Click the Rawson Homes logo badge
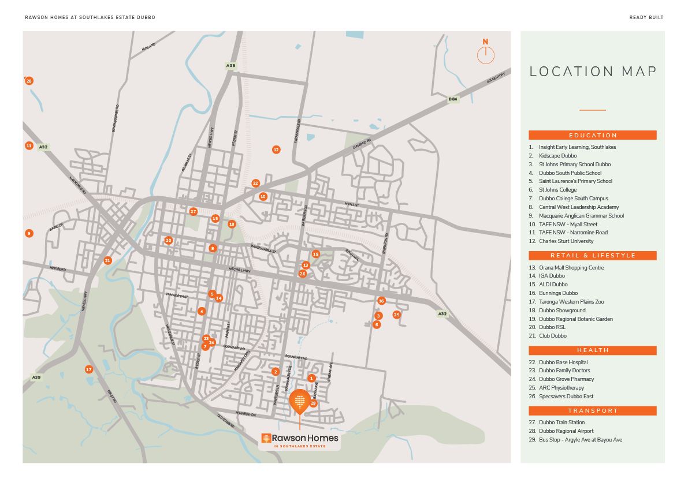 coord(299,440)
